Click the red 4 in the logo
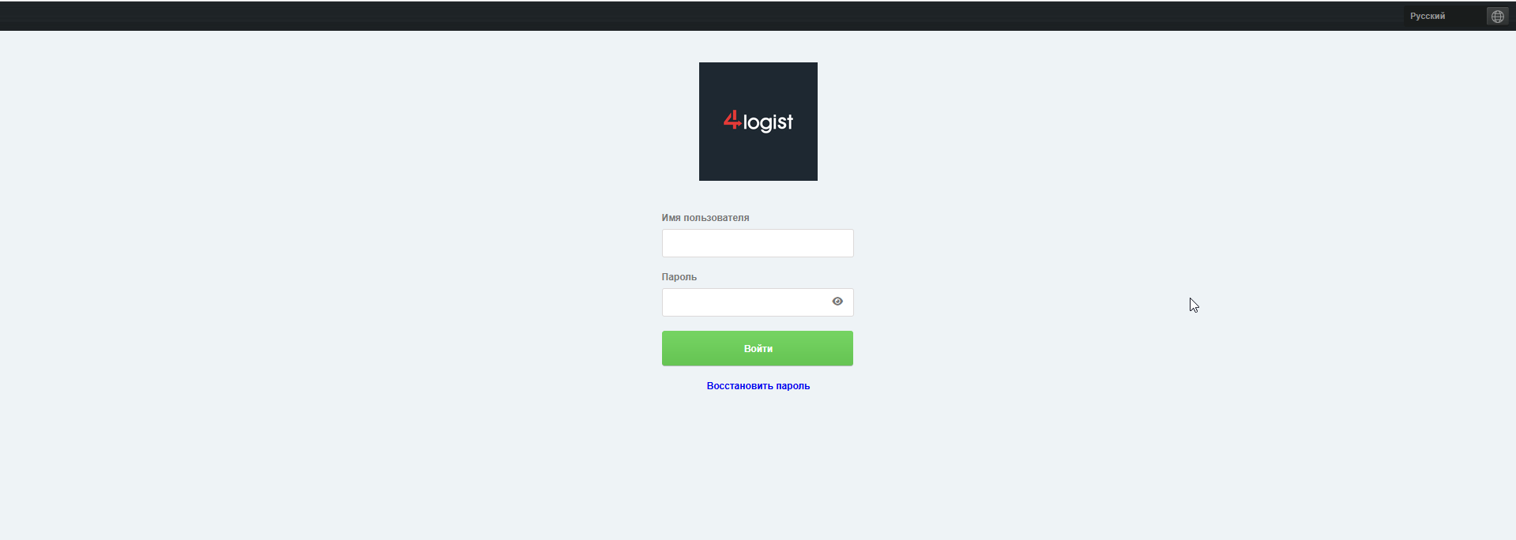 click(732, 120)
